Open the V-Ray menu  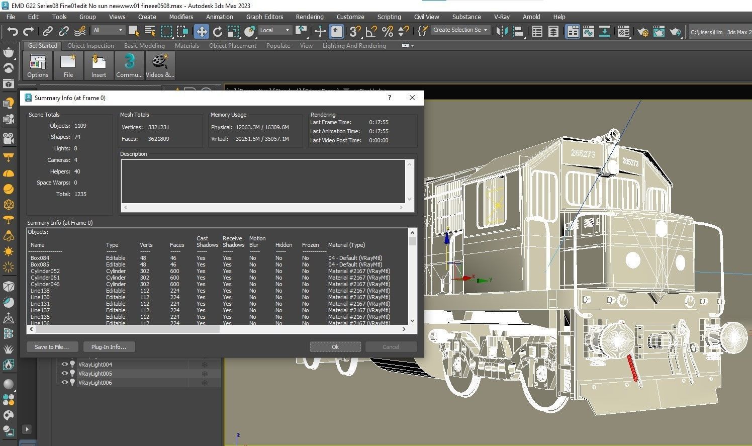click(x=502, y=17)
